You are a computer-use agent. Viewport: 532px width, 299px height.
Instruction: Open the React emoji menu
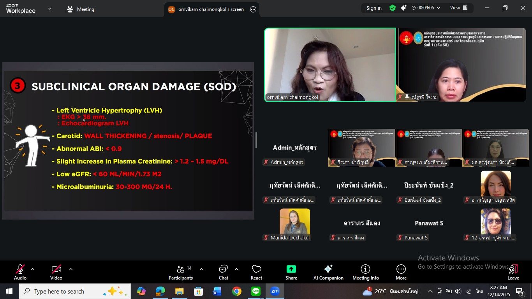(256, 272)
